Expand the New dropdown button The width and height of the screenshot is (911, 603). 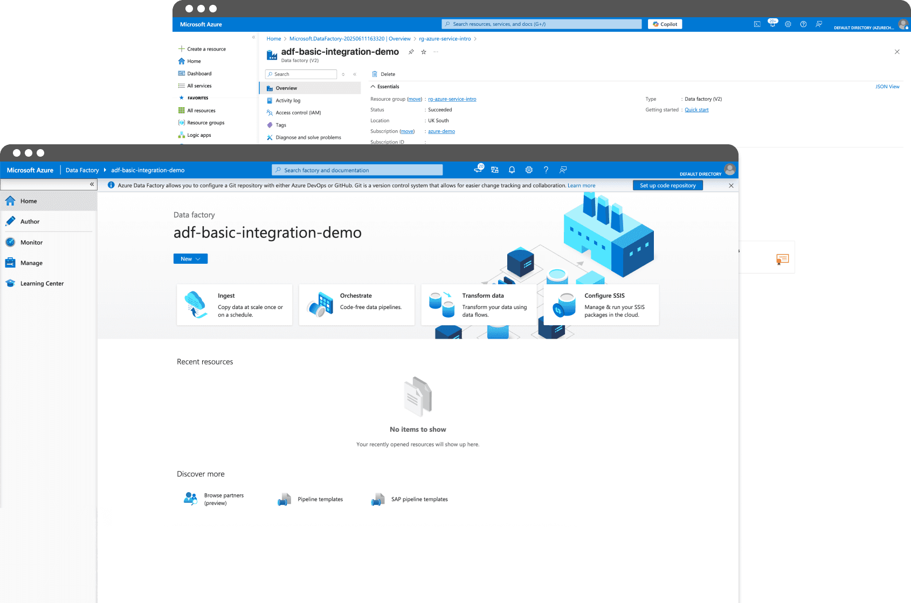click(190, 259)
